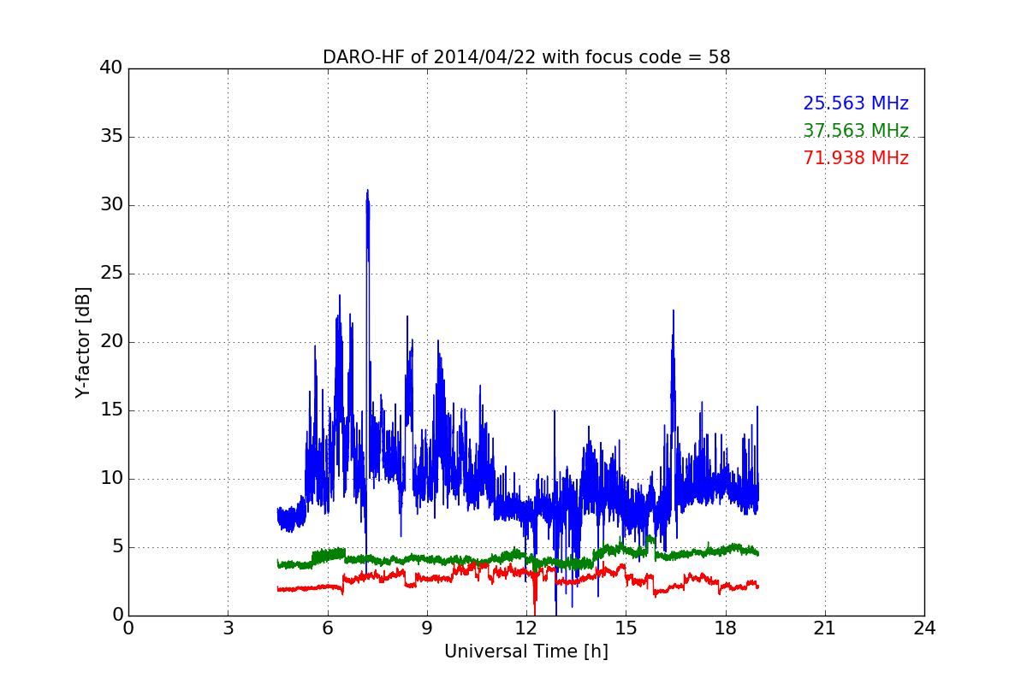The width and height of the screenshot is (1027, 684).
Task: Click the x-axis tick label 3
Action: coord(228,628)
